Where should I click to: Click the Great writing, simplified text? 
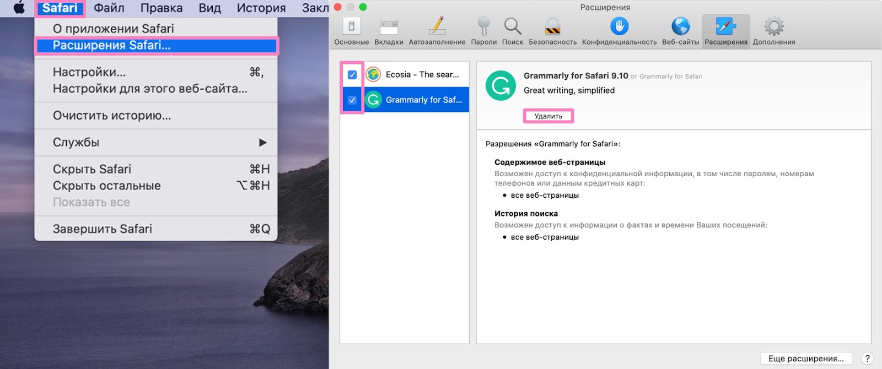tap(569, 90)
